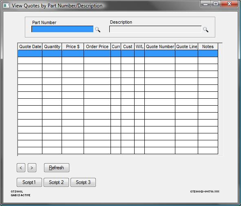241x206 pixels.
Task: Go to previous page with < button
Action: tap(21, 168)
